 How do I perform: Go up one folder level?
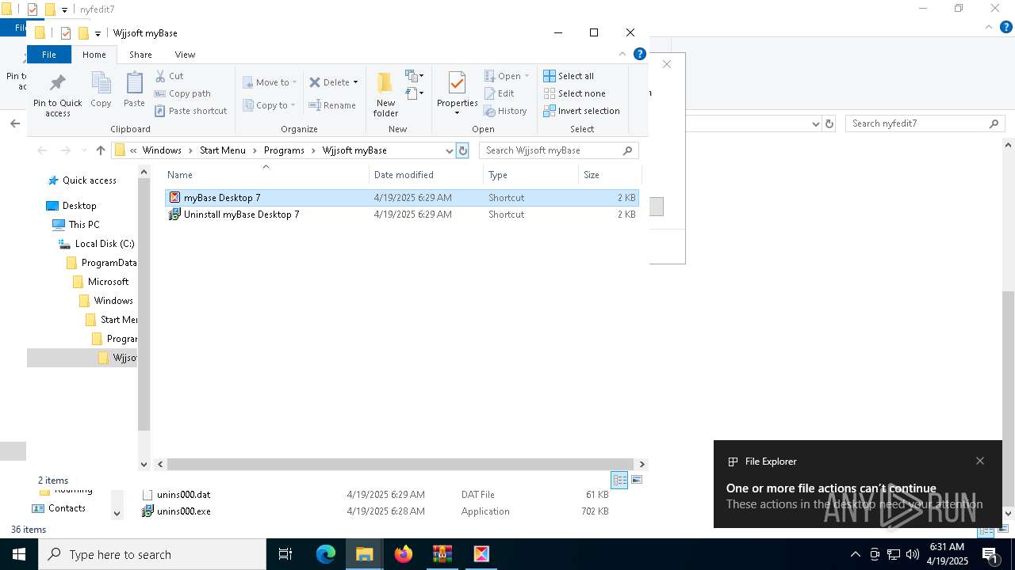click(x=100, y=150)
